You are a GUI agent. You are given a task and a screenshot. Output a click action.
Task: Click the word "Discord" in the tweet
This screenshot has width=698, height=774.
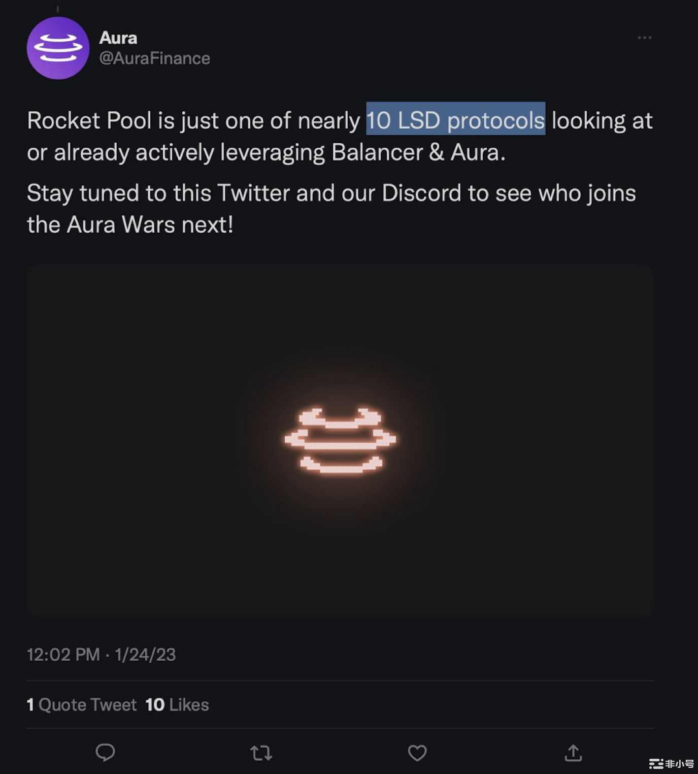point(421,193)
